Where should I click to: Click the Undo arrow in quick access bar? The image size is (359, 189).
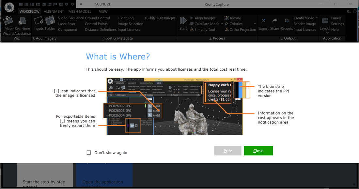tap(67, 4)
